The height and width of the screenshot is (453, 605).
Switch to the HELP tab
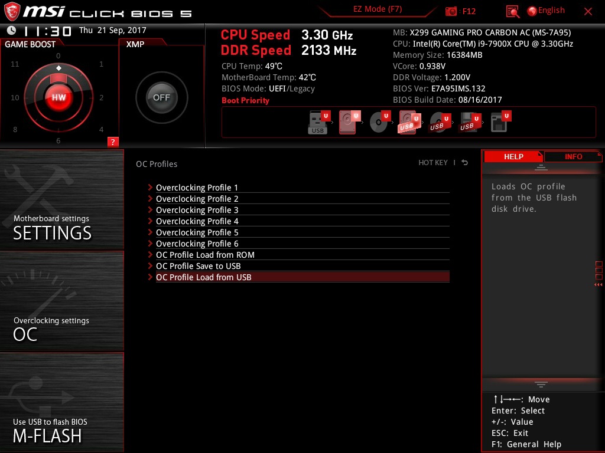pos(513,156)
